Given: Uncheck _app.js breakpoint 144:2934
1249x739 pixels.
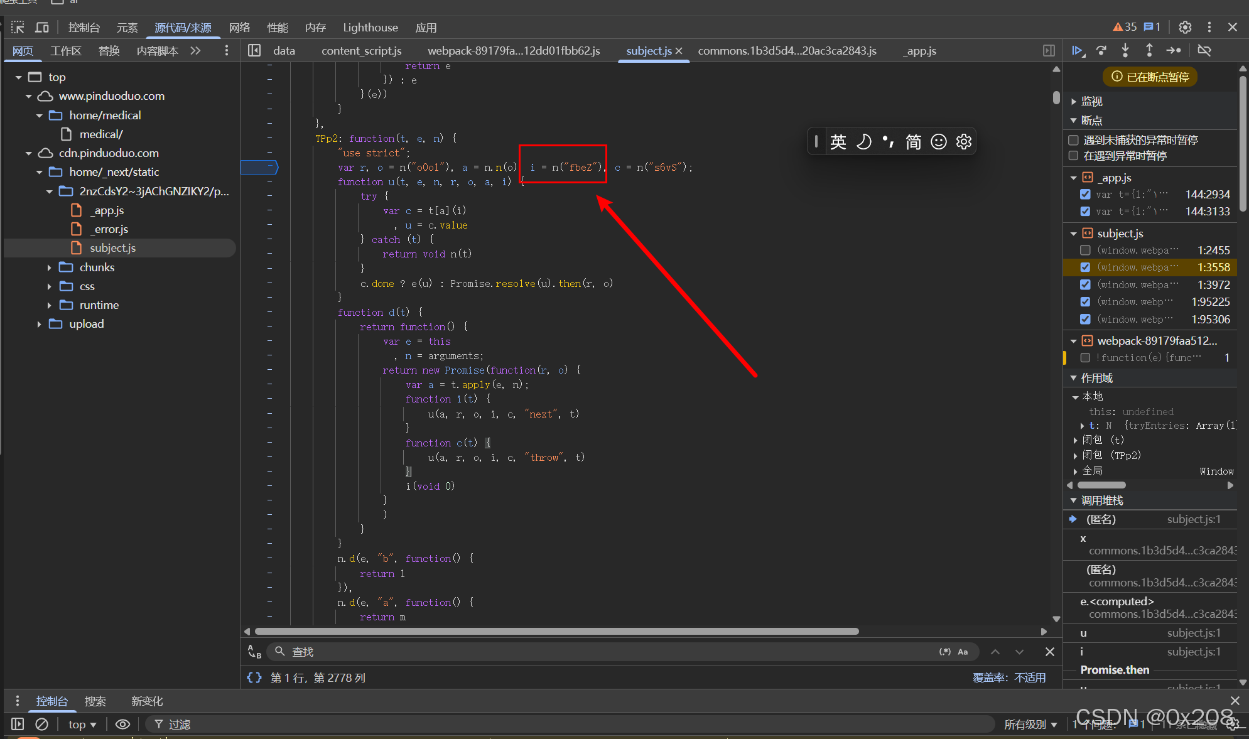Looking at the screenshot, I should coord(1085,194).
